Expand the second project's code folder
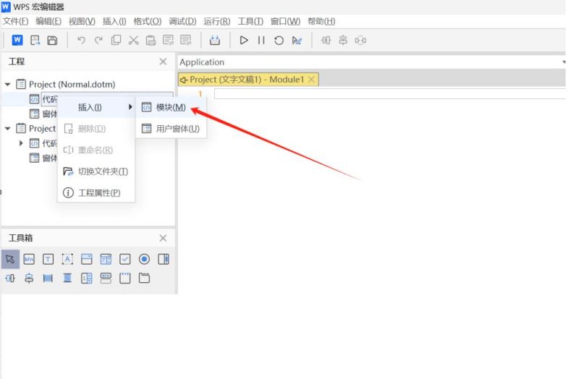Screen dimensions: 579x379 pyautogui.click(x=21, y=143)
